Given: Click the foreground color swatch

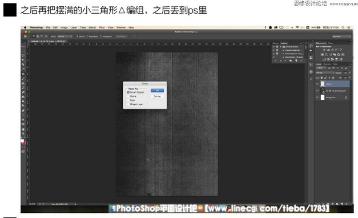Looking at the screenshot, I should pyautogui.click(x=22, y=141).
